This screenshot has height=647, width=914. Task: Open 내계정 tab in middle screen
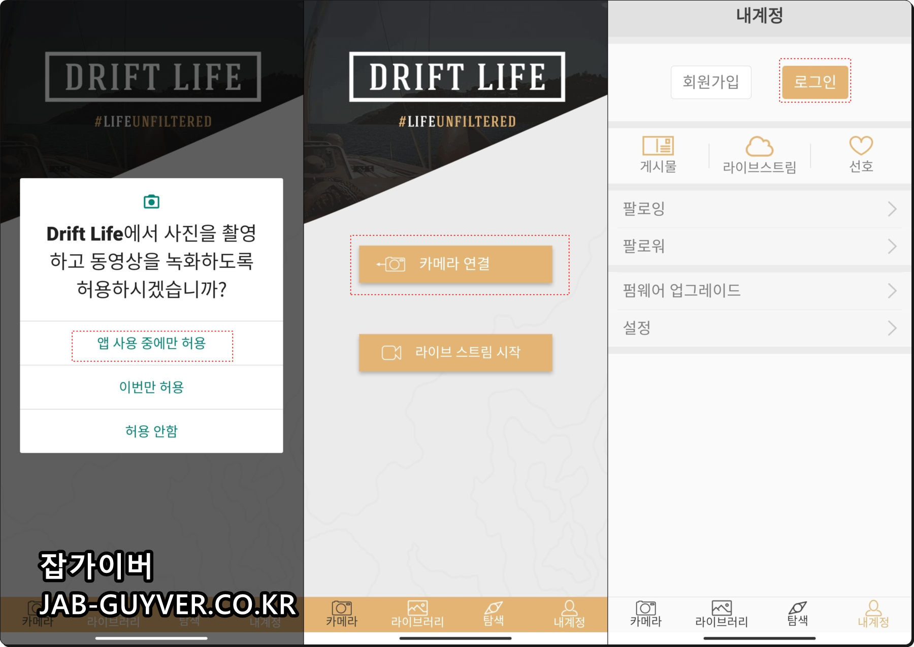(569, 614)
